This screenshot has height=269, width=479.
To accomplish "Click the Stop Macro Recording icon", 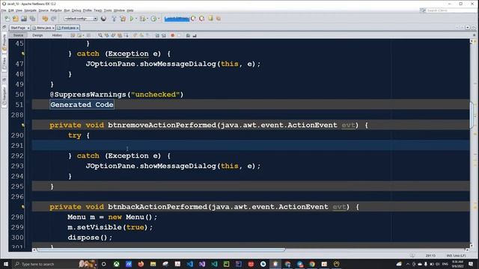I will tap(180, 35).
